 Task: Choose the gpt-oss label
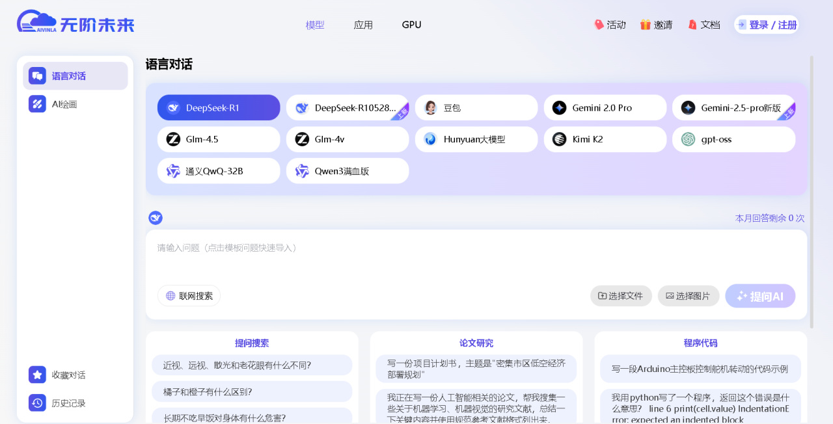pyautogui.click(x=717, y=139)
